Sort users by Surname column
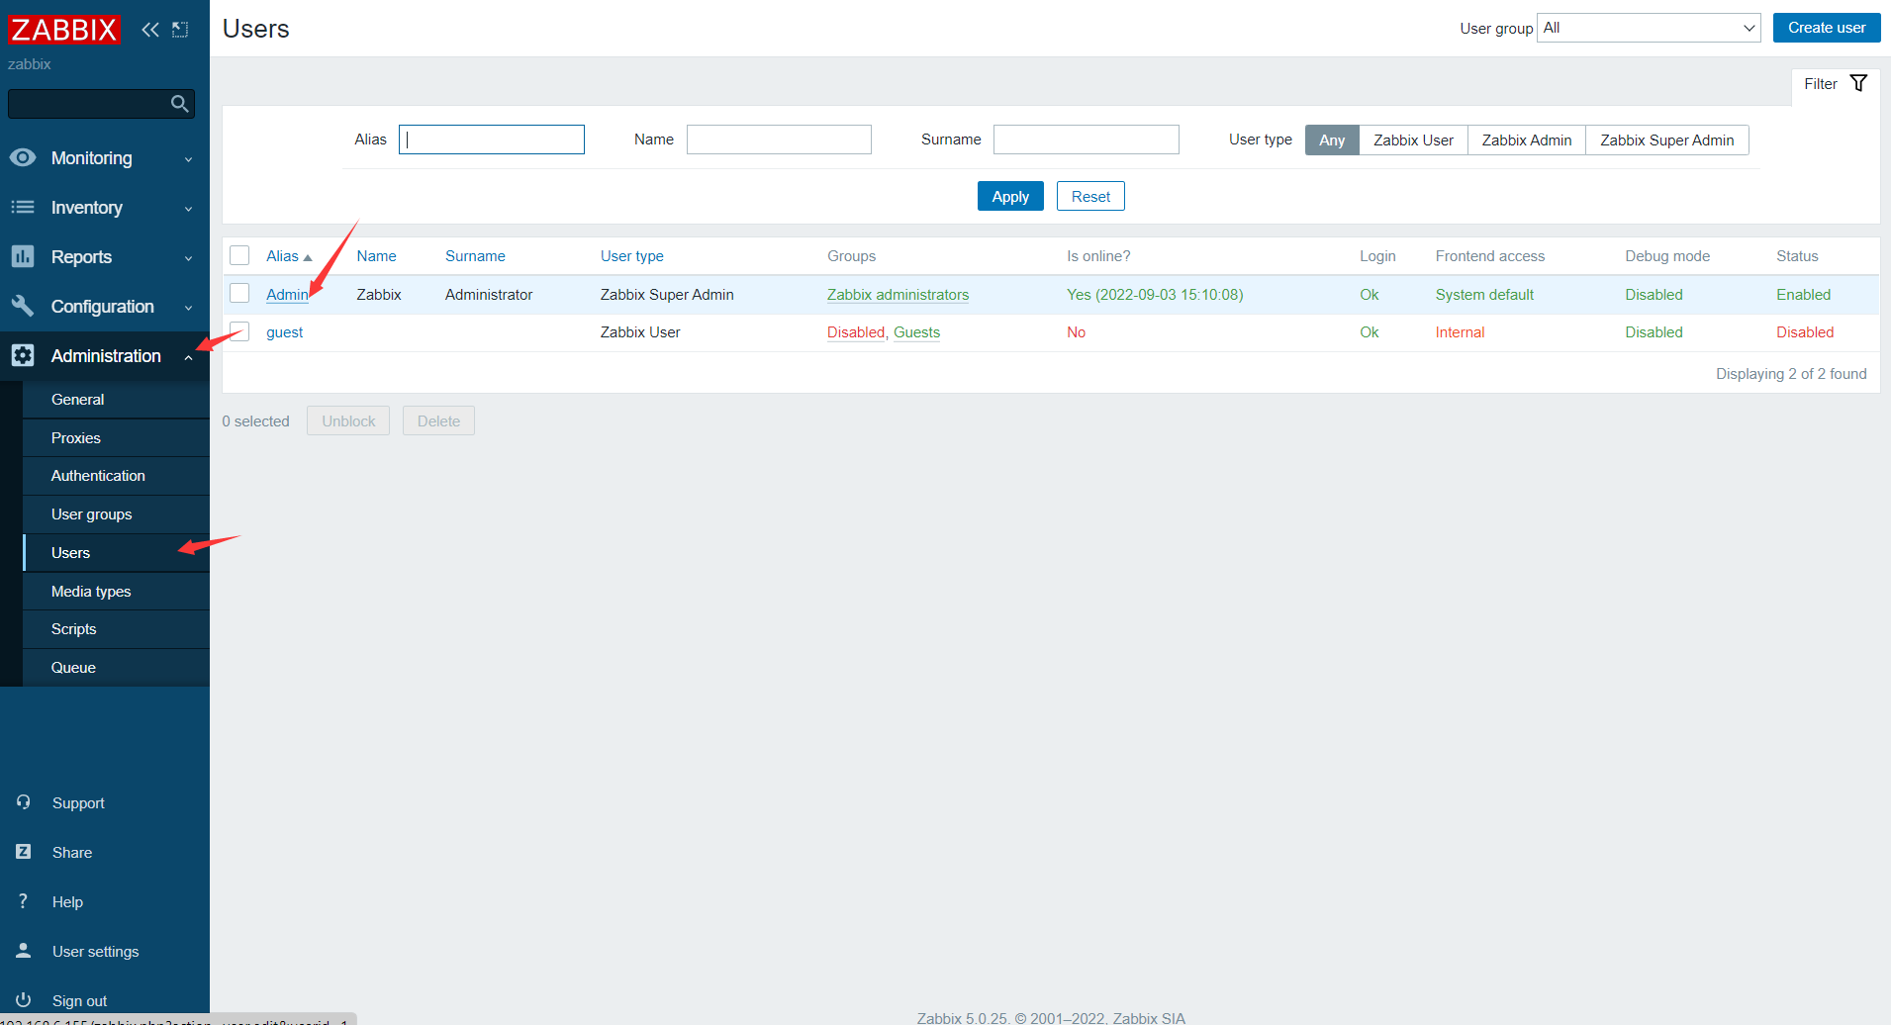This screenshot has height=1025, width=1891. pyautogui.click(x=475, y=256)
